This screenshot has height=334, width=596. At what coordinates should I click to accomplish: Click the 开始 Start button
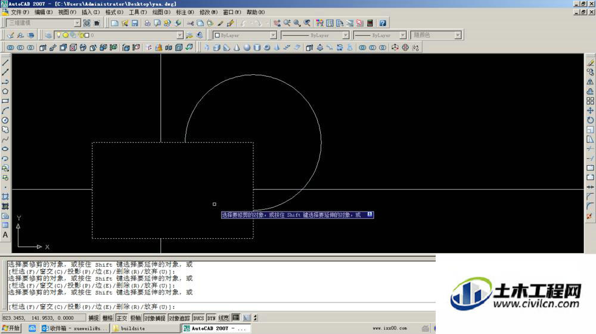pyautogui.click(x=11, y=328)
